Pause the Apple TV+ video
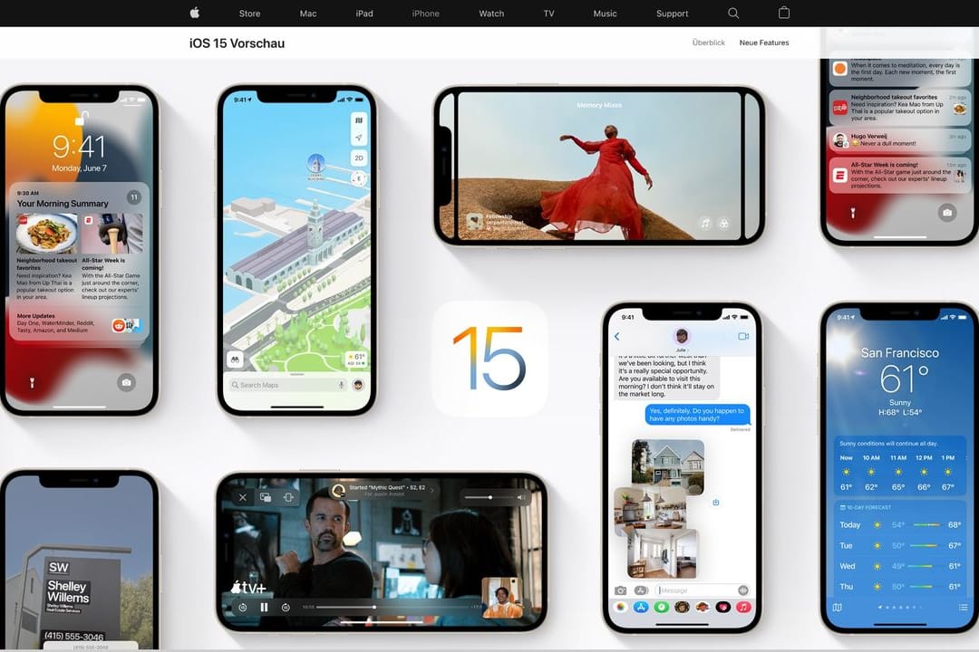 pos(264,607)
